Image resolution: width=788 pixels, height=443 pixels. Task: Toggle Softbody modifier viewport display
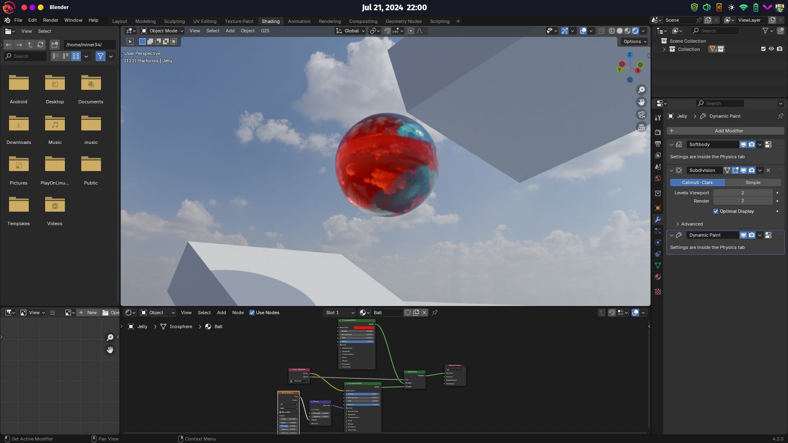click(x=743, y=144)
